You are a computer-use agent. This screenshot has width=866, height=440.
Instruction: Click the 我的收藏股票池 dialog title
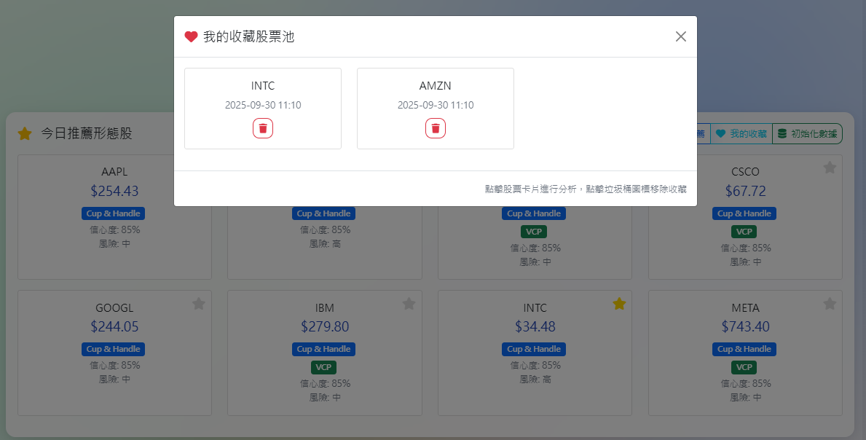click(x=248, y=37)
